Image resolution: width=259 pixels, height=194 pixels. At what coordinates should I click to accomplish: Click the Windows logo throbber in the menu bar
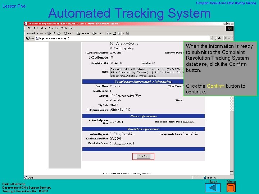230,28
